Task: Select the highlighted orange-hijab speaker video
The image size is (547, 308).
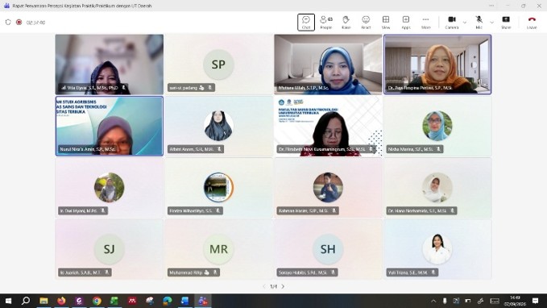Action: pos(437,65)
